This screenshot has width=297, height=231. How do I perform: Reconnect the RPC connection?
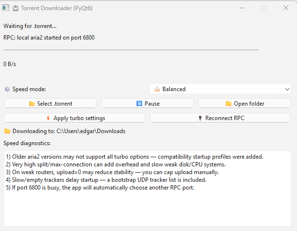point(220,118)
